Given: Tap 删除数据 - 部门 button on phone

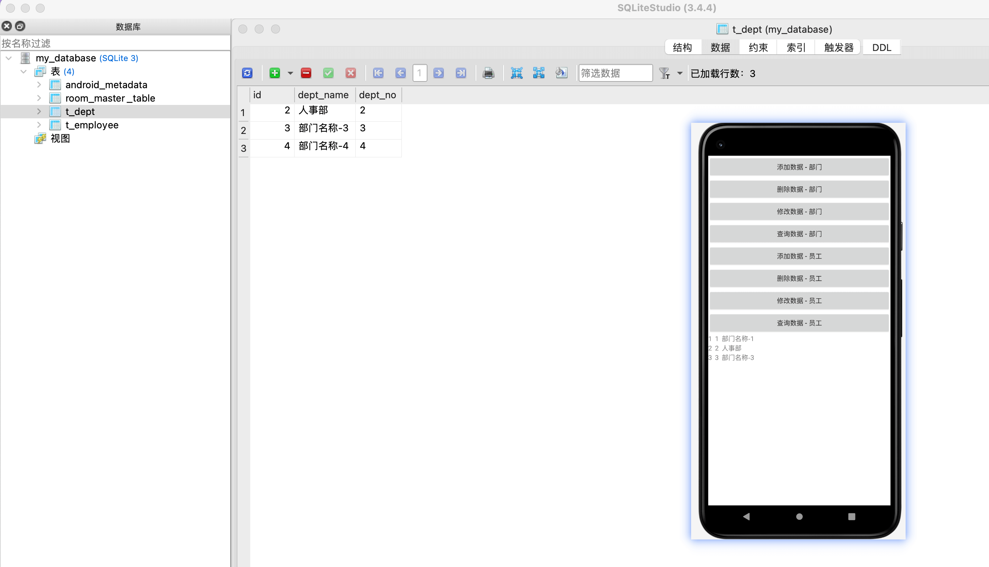Looking at the screenshot, I should (799, 189).
